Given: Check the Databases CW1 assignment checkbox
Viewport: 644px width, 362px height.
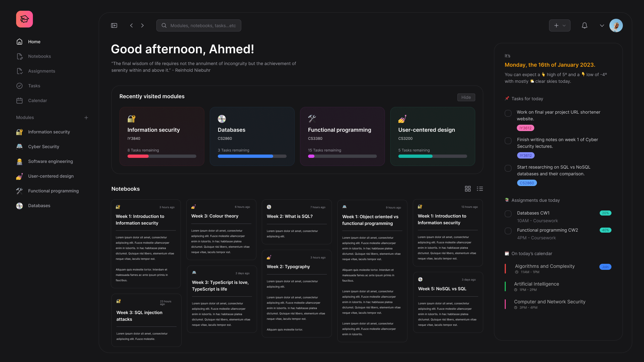Looking at the screenshot, I should click(x=508, y=214).
